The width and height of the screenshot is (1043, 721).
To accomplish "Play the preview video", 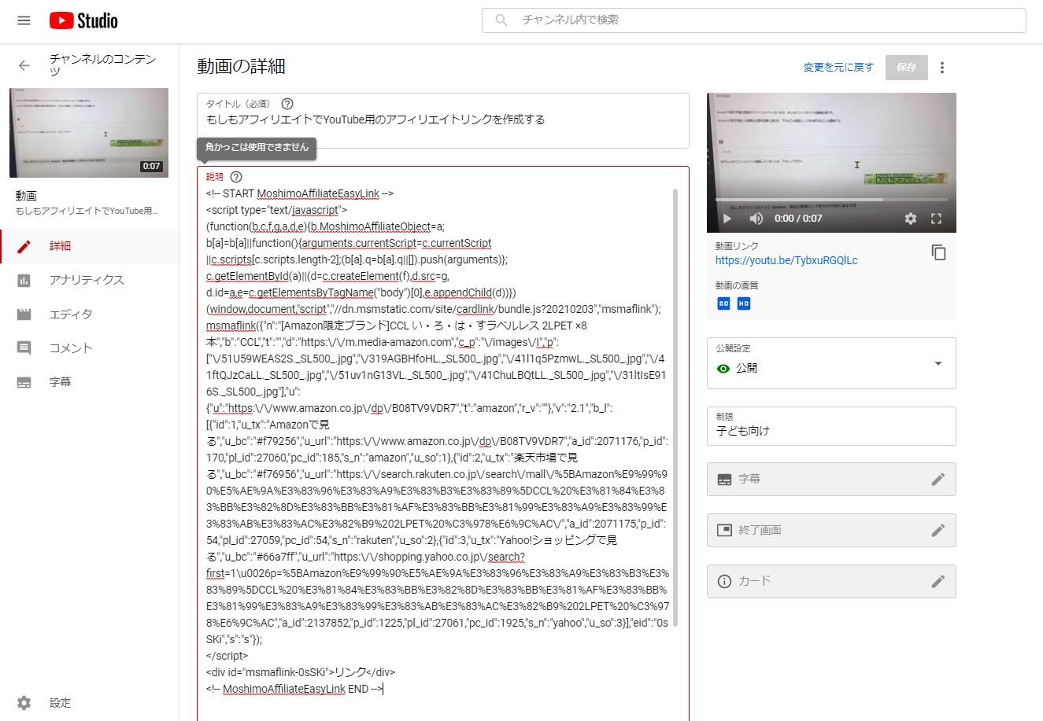I will tap(727, 219).
